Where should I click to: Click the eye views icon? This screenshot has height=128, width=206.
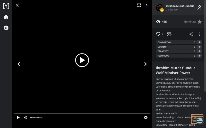(x=158, y=22)
